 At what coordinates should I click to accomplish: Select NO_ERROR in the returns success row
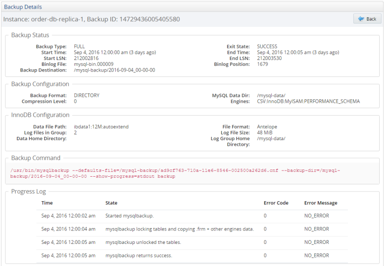[317, 255]
